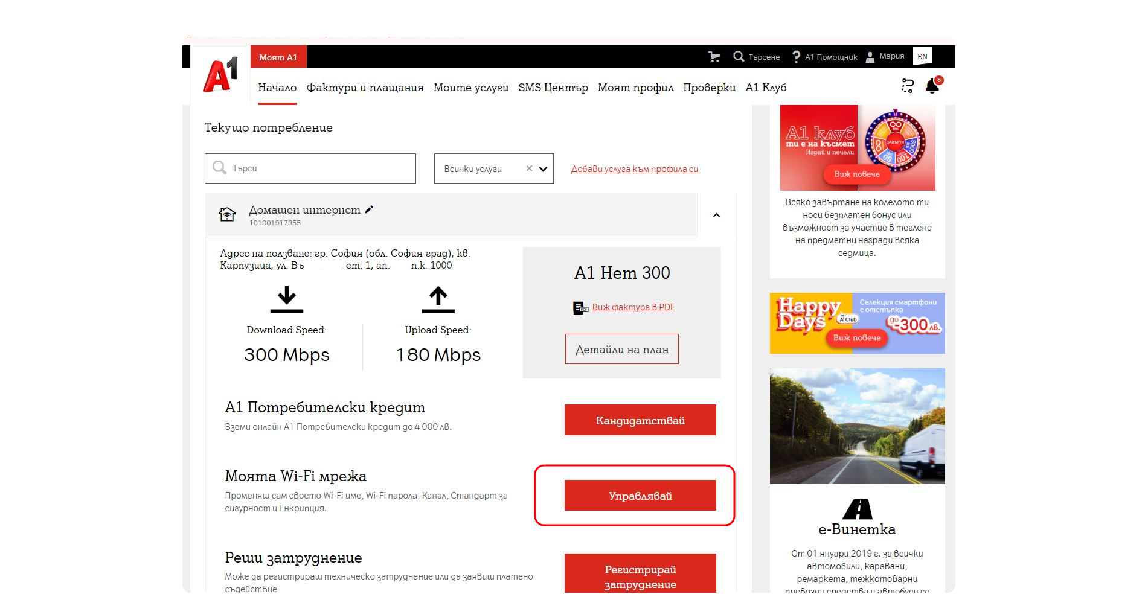Click Кандидатствай button
Viewport: 1145px width, 594px height.
click(640, 420)
